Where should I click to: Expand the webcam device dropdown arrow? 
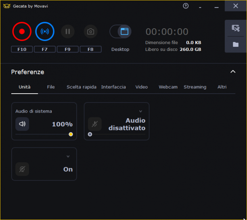[x=68, y=156]
